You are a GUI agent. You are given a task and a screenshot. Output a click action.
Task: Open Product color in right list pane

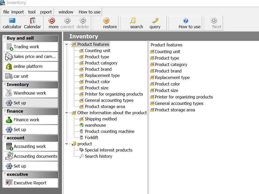point(167,84)
